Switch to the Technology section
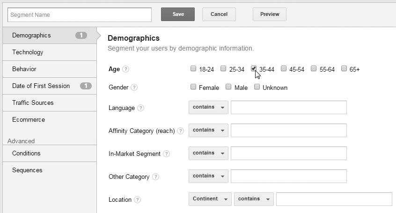This screenshot has width=396, height=213. (50, 52)
